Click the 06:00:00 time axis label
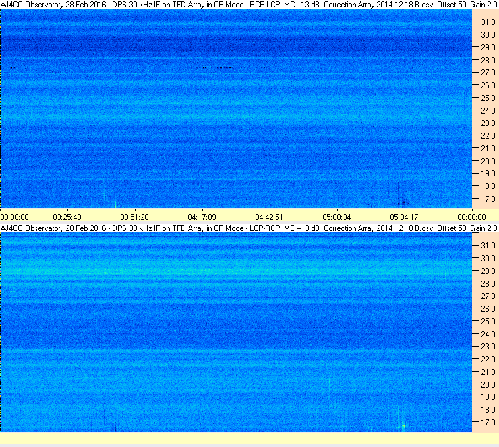 pyautogui.click(x=471, y=217)
